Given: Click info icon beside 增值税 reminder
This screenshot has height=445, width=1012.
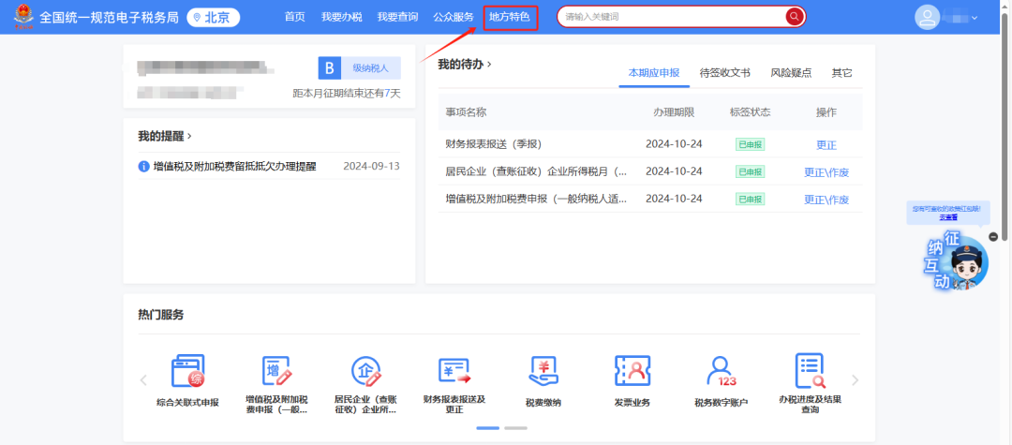Looking at the screenshot, I should (144, 167).
